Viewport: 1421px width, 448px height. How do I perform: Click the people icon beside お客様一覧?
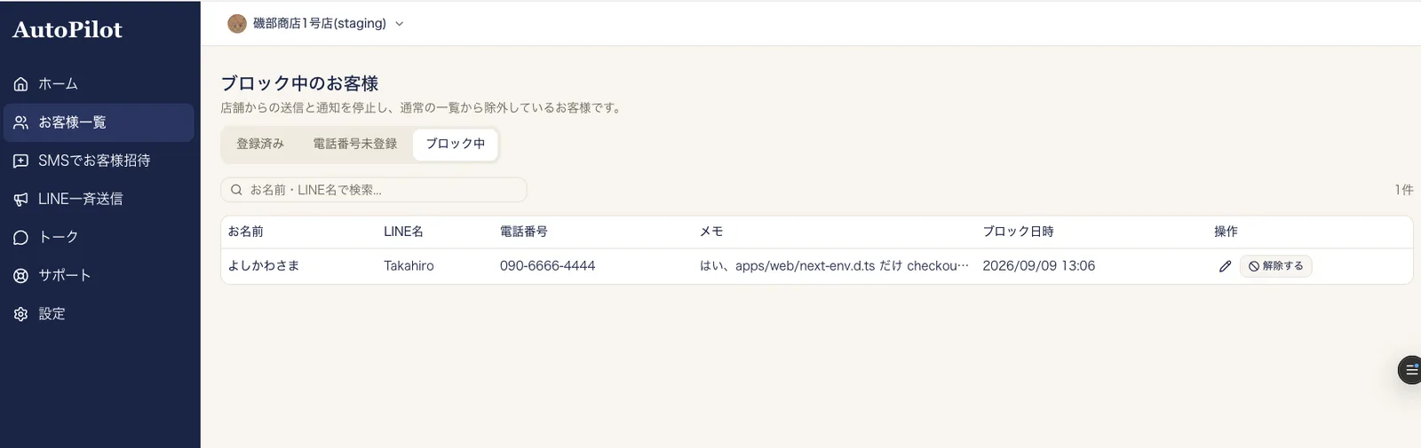tap(20, 122)
